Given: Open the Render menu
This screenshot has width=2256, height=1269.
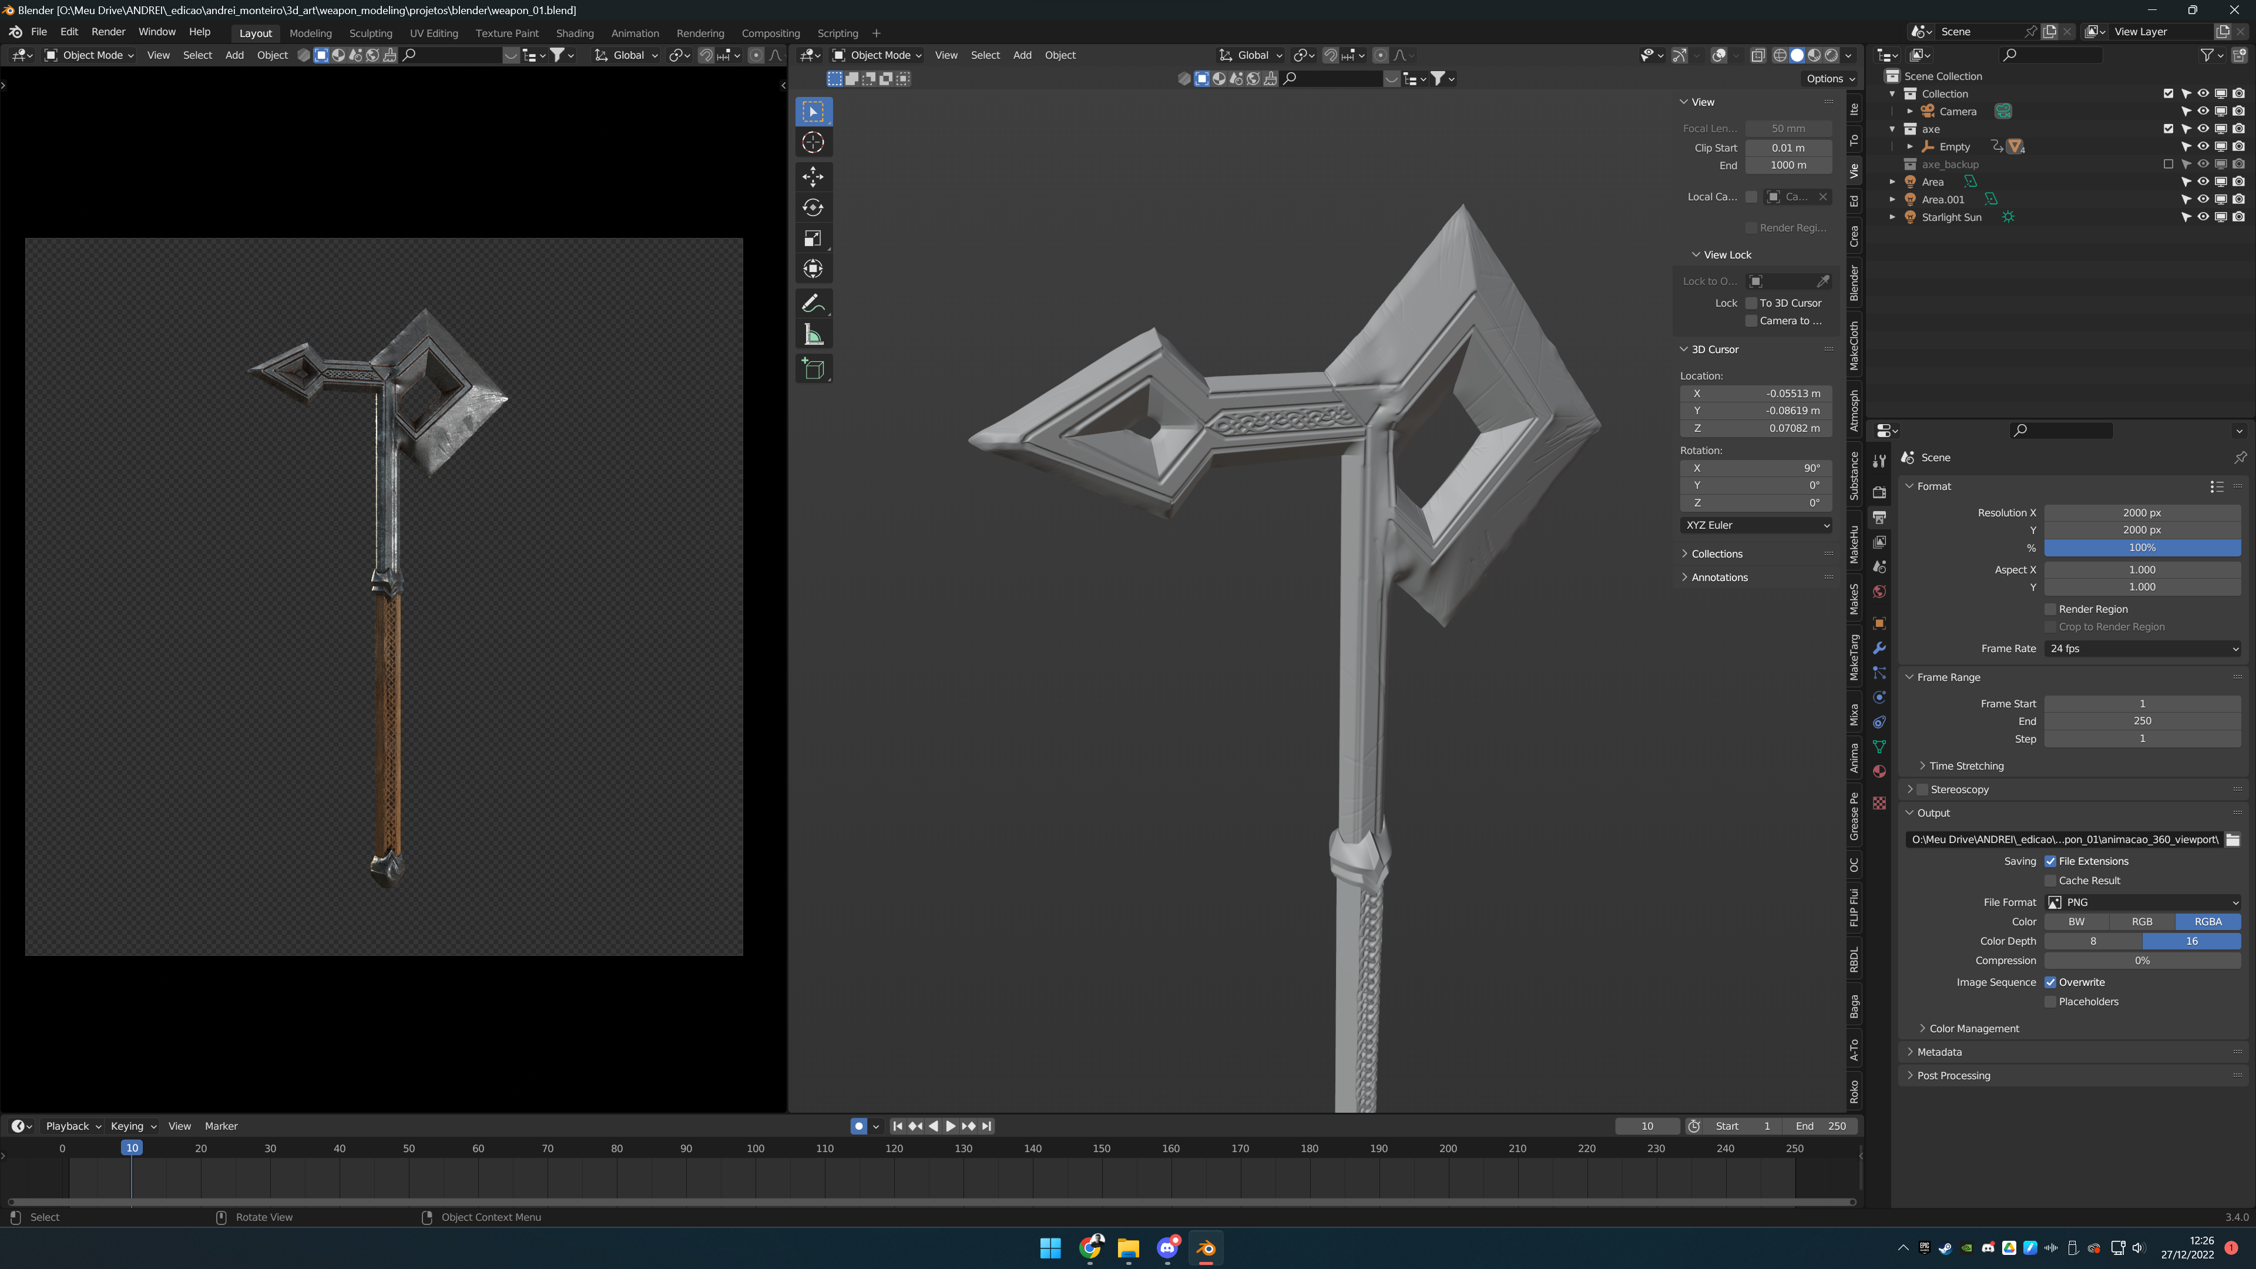Looking at the screenshot, I should [109, 32].
